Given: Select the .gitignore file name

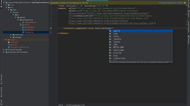Looking at the screenshot, I should click(x=14, y=42).
